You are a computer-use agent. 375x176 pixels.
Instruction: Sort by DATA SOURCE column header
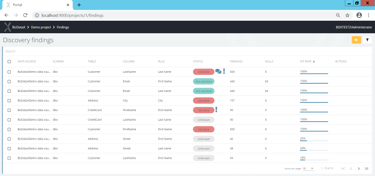[x=27, y=61]
